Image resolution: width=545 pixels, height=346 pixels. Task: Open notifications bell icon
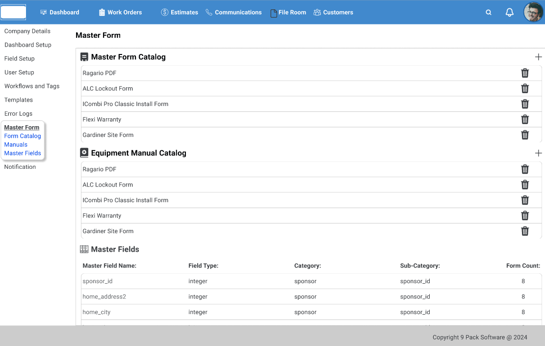(510, 12)
